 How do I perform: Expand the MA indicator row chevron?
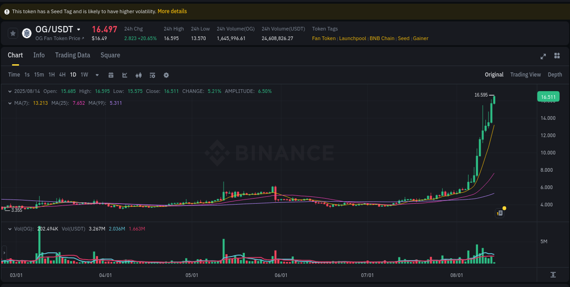(9, 103)
